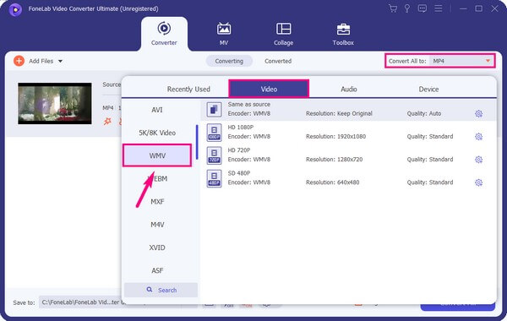The image size is (507, 321).
Task: Open settings gear for HD 1080P
Action: point(478,136)
